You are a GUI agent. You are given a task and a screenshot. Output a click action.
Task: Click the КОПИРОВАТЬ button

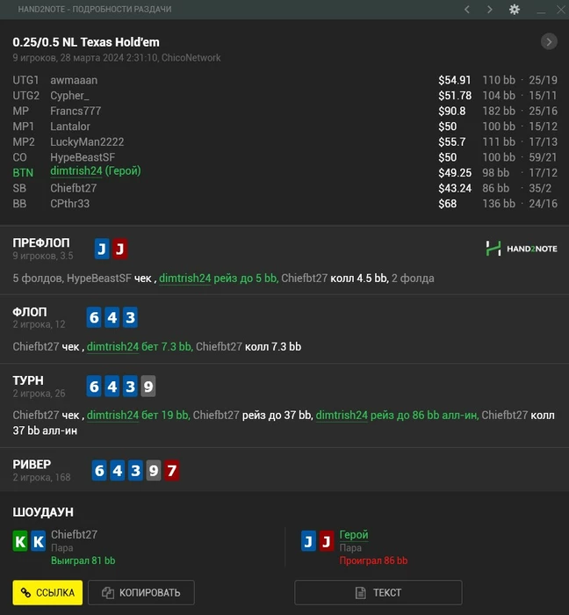pyautogui.click(x=141, y=592)
